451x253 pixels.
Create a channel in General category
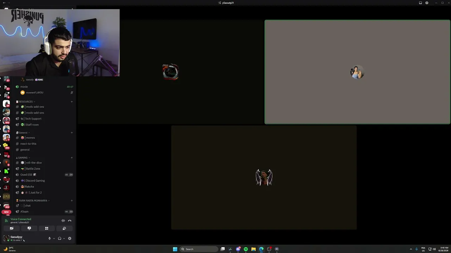coord(72,132)
